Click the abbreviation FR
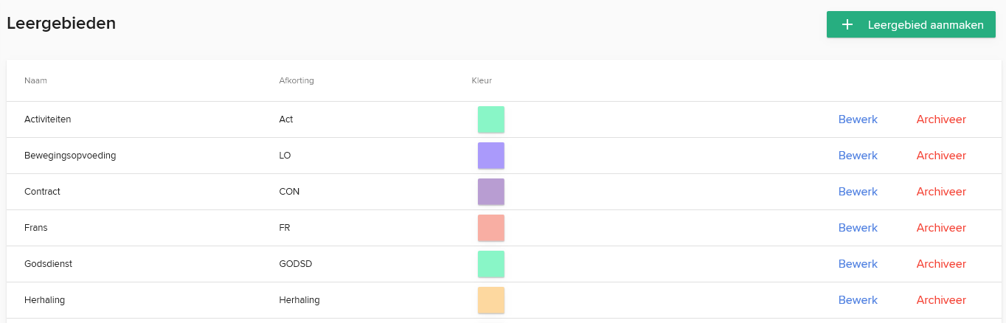This screenshot has height=323, width=1006. point(284,228)
